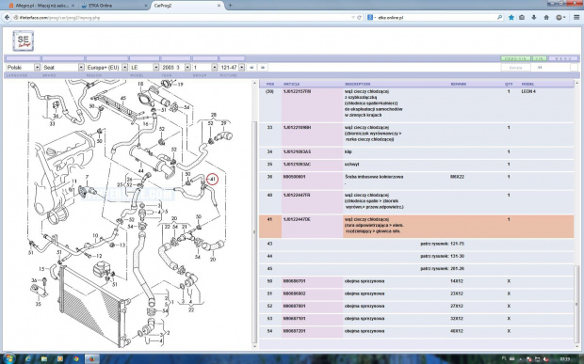Click the LEON 4 model cell
584x364 pixels.
[528, 91]
